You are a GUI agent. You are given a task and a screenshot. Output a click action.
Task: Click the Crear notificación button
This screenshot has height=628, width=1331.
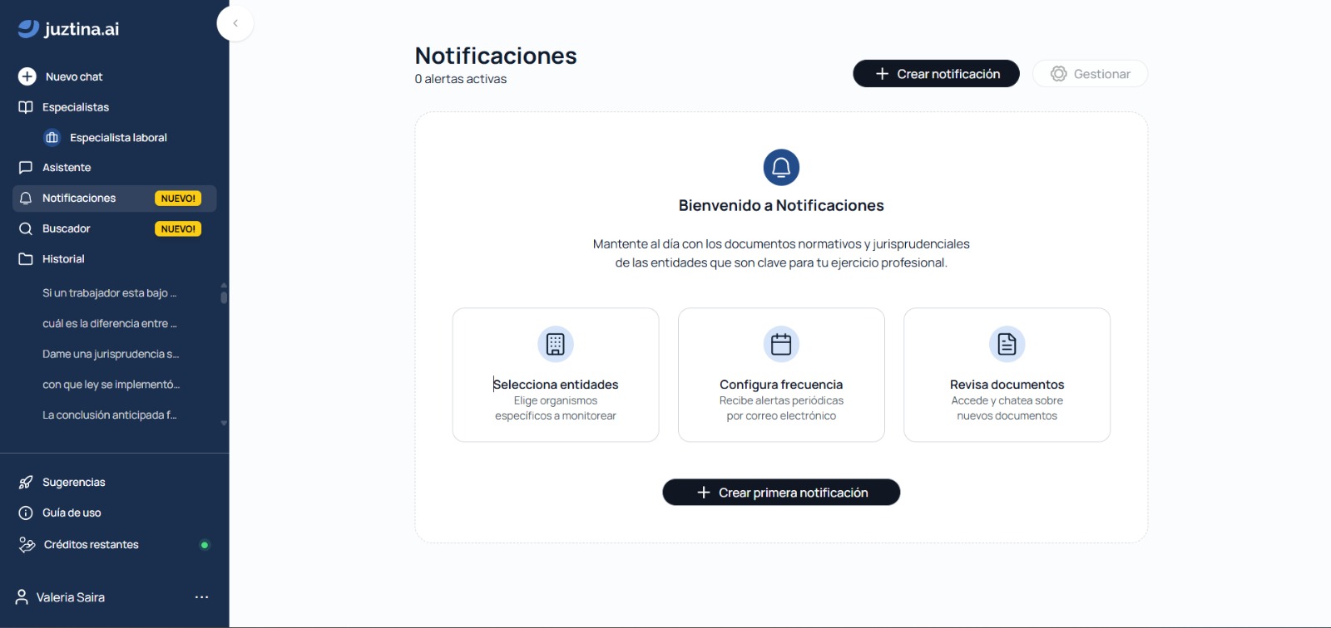tap(936, 74)
